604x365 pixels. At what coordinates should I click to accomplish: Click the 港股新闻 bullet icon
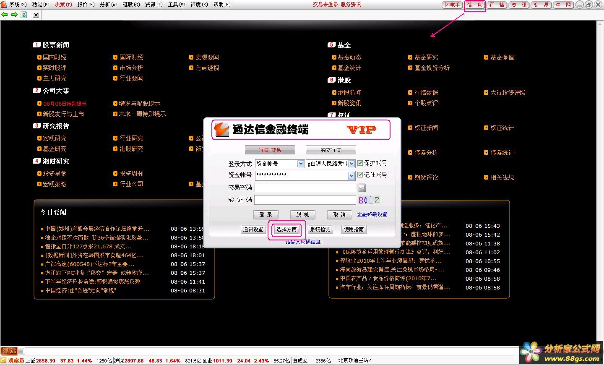coord(334,92)
